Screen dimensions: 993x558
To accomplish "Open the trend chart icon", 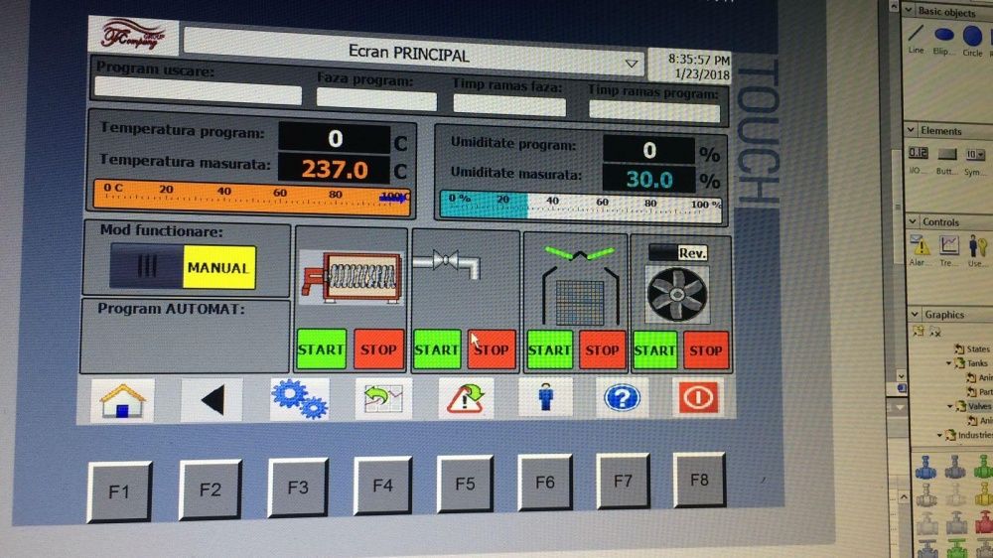I will point(383,399).
